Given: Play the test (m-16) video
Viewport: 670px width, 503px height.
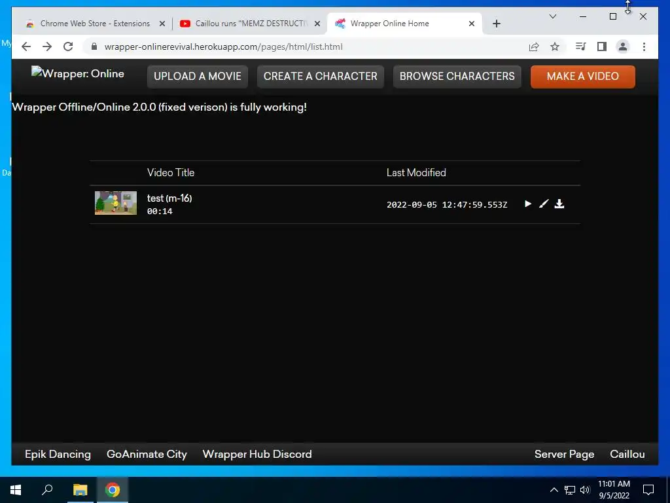Looking at the screenshot, I should (528, 204).
